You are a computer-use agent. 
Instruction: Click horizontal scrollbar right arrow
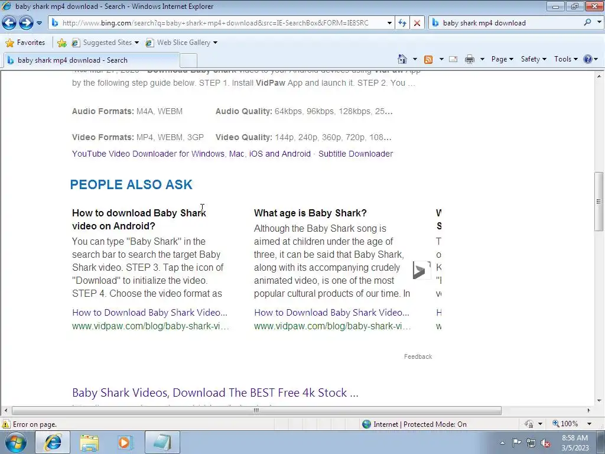589,410
